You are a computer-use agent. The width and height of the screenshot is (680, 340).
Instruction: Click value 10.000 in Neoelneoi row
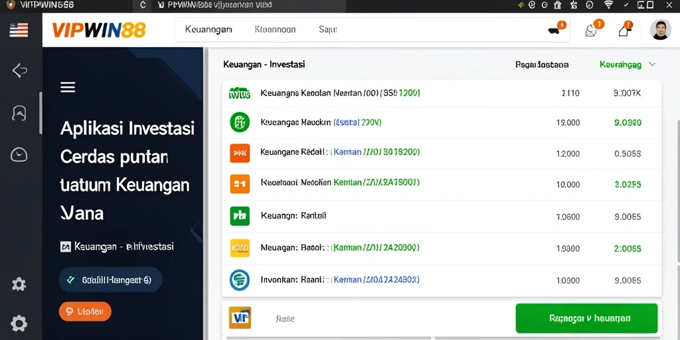tap(568, 185)
